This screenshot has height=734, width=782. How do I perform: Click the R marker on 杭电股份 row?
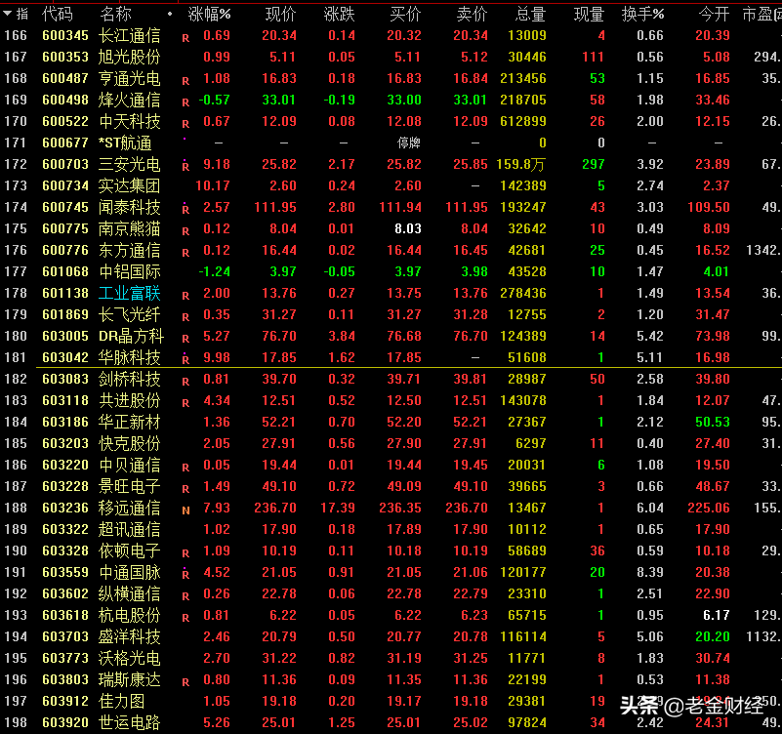(185, 617)
